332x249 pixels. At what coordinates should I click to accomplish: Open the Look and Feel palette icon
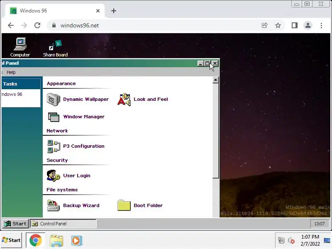124,99
